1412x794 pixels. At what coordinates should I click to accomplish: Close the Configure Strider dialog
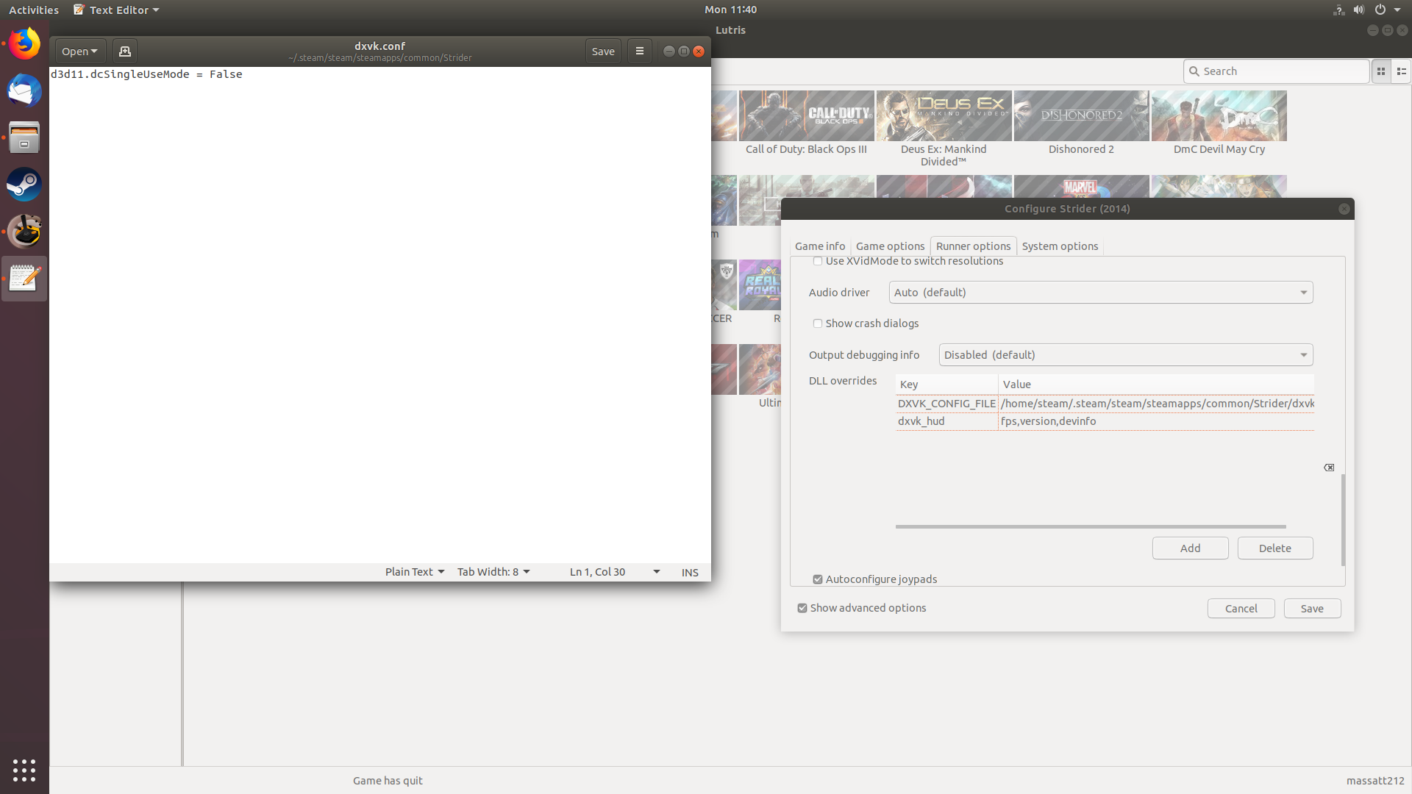coord(1344,209)
